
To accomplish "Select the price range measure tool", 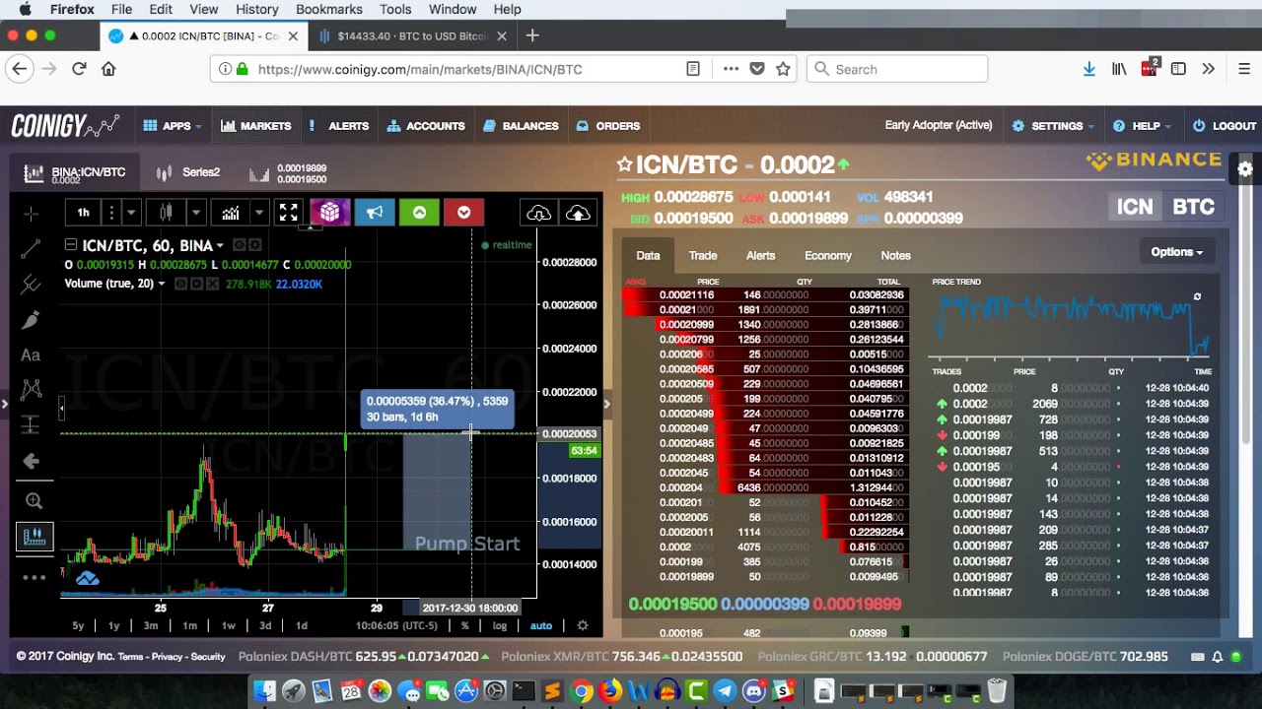I will click(31, 424).
